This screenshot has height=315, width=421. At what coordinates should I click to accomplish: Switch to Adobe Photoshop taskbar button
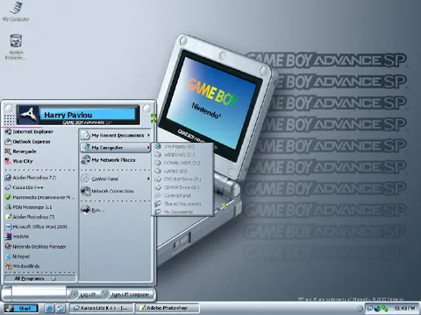pos(168,308)
